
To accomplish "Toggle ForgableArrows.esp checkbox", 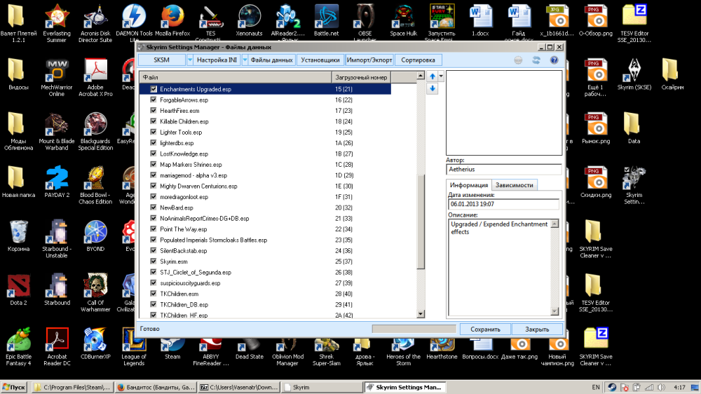I will tap(154, 100).
